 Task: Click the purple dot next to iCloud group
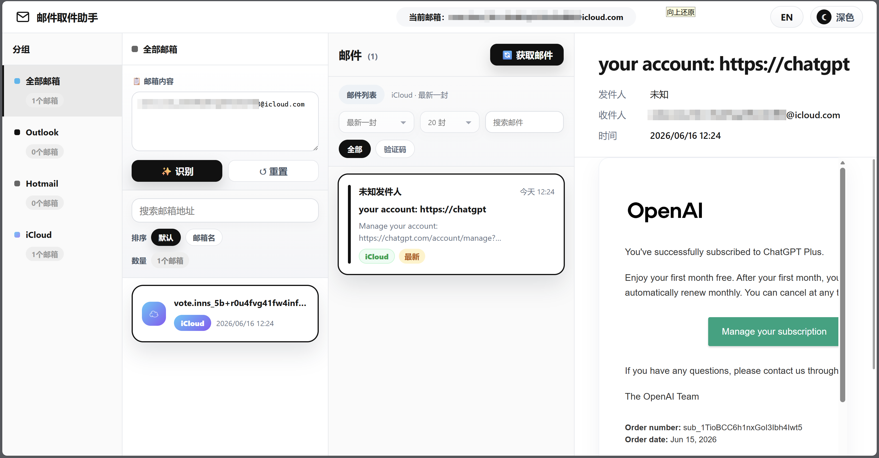pyautogui.click(x=17, y=235)
